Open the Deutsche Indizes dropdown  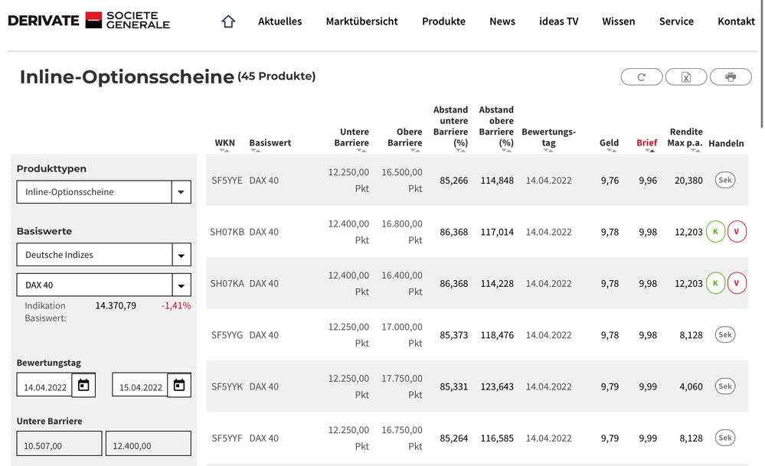coord(181,255)
